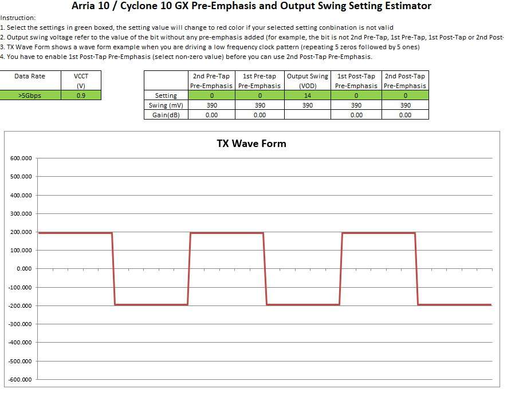Select the estimator title heading text
The image size is (519, 397).
coord(251,6)
